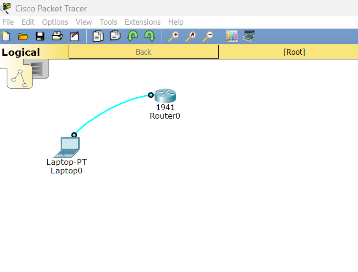Open a file with the folder icon

[x=23, y=36]
